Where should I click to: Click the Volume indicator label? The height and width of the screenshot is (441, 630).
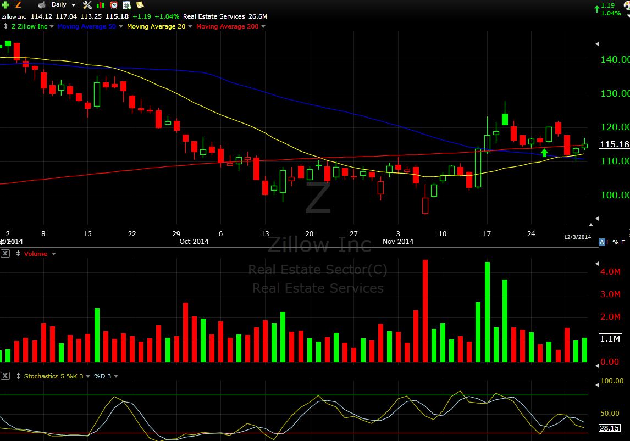point(35,254)
